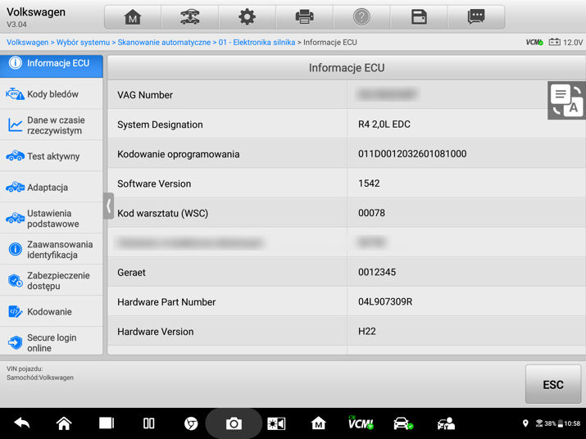Tap the Android home icon
The image size is (586, 439).
(x=64, y=423)
